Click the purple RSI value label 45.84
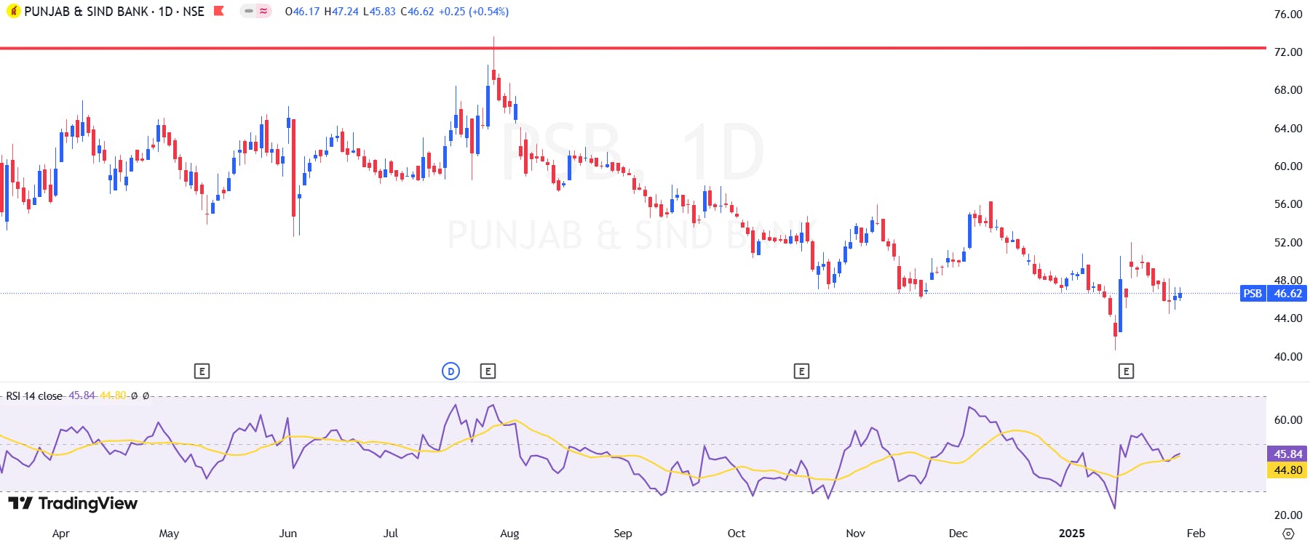 [1287, 454]
